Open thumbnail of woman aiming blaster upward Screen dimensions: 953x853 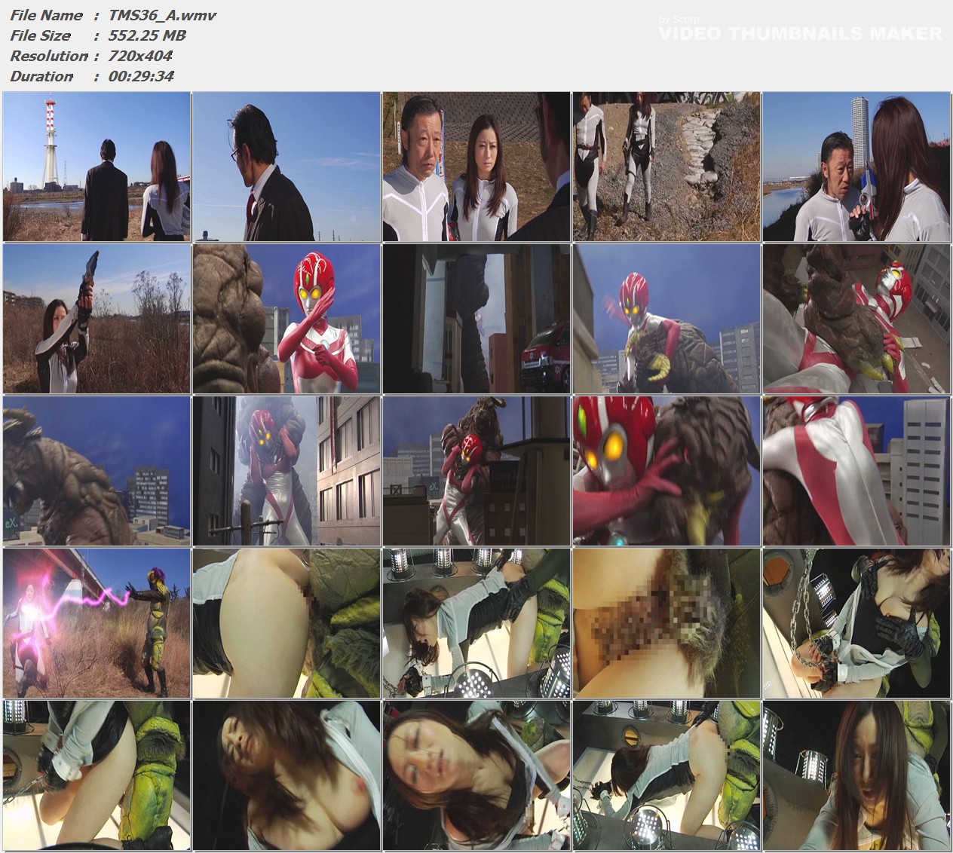[x=97, y=319]
